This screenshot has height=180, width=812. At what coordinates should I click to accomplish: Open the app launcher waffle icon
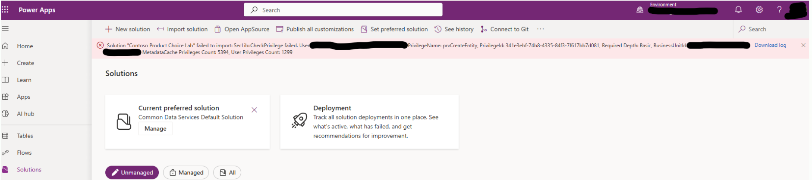[x=5, y=9]
